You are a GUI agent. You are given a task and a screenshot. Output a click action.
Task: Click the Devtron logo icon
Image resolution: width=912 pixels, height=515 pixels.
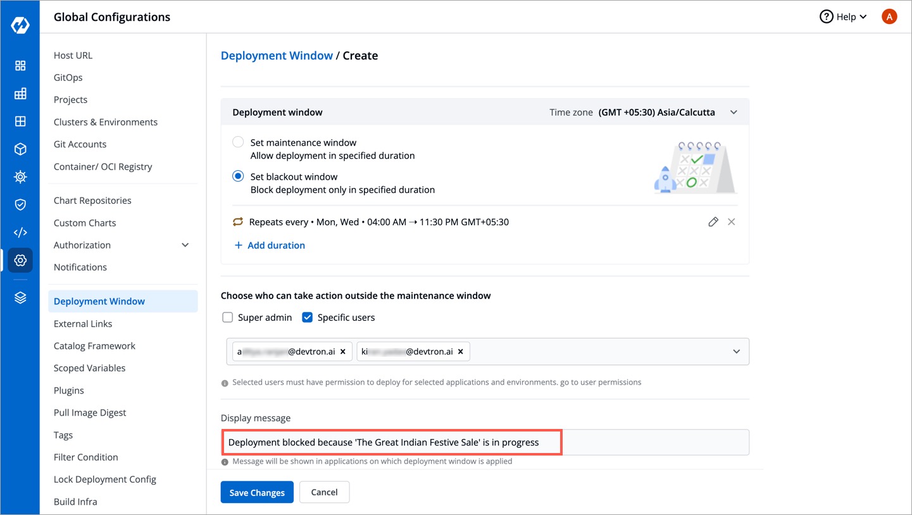click(x=20, y=25)
